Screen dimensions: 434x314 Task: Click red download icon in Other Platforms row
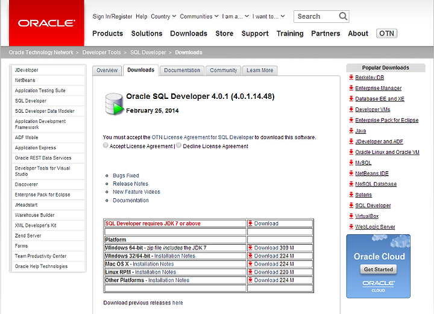tap(250, 280)
